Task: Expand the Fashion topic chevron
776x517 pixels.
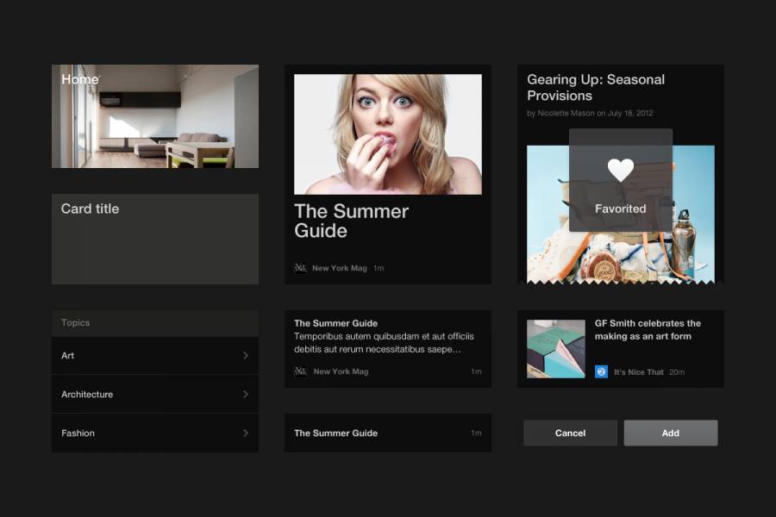Action: tap(246, 433)
